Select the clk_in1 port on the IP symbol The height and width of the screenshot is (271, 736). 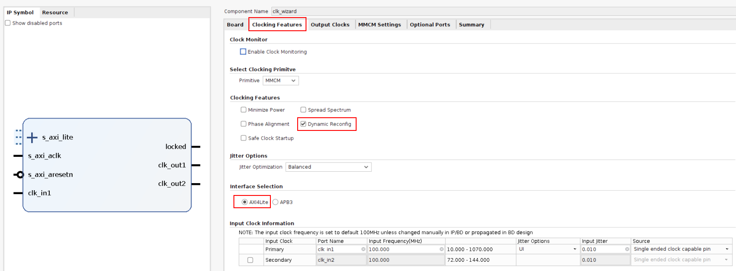click(40, 193)
